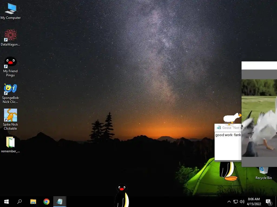The height and width of the screenshot is (207, 277).
Task: Click the Goose Not-epad window icon
Action: [219, 127]
